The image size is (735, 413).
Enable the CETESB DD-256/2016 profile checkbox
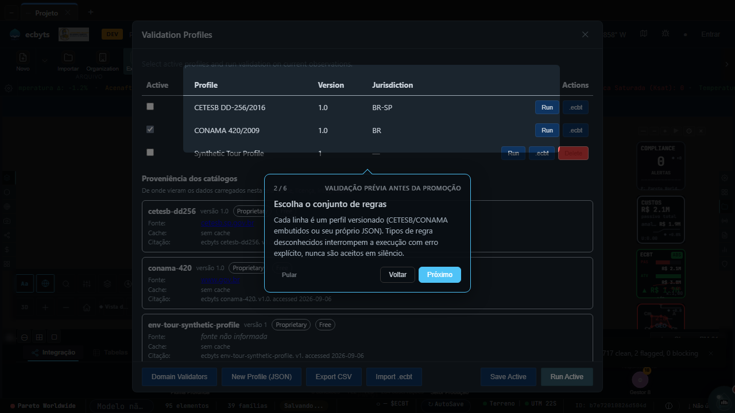(x=150, y=107)
